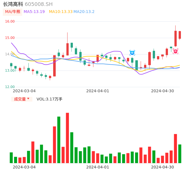Click the MA10:13.33 legend label
The width and height of the screenshot is (193, 171).
[x=60, y=12]
